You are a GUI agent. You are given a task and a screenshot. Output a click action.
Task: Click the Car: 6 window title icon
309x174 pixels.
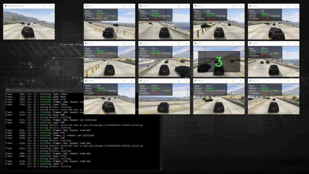point(141,43)
